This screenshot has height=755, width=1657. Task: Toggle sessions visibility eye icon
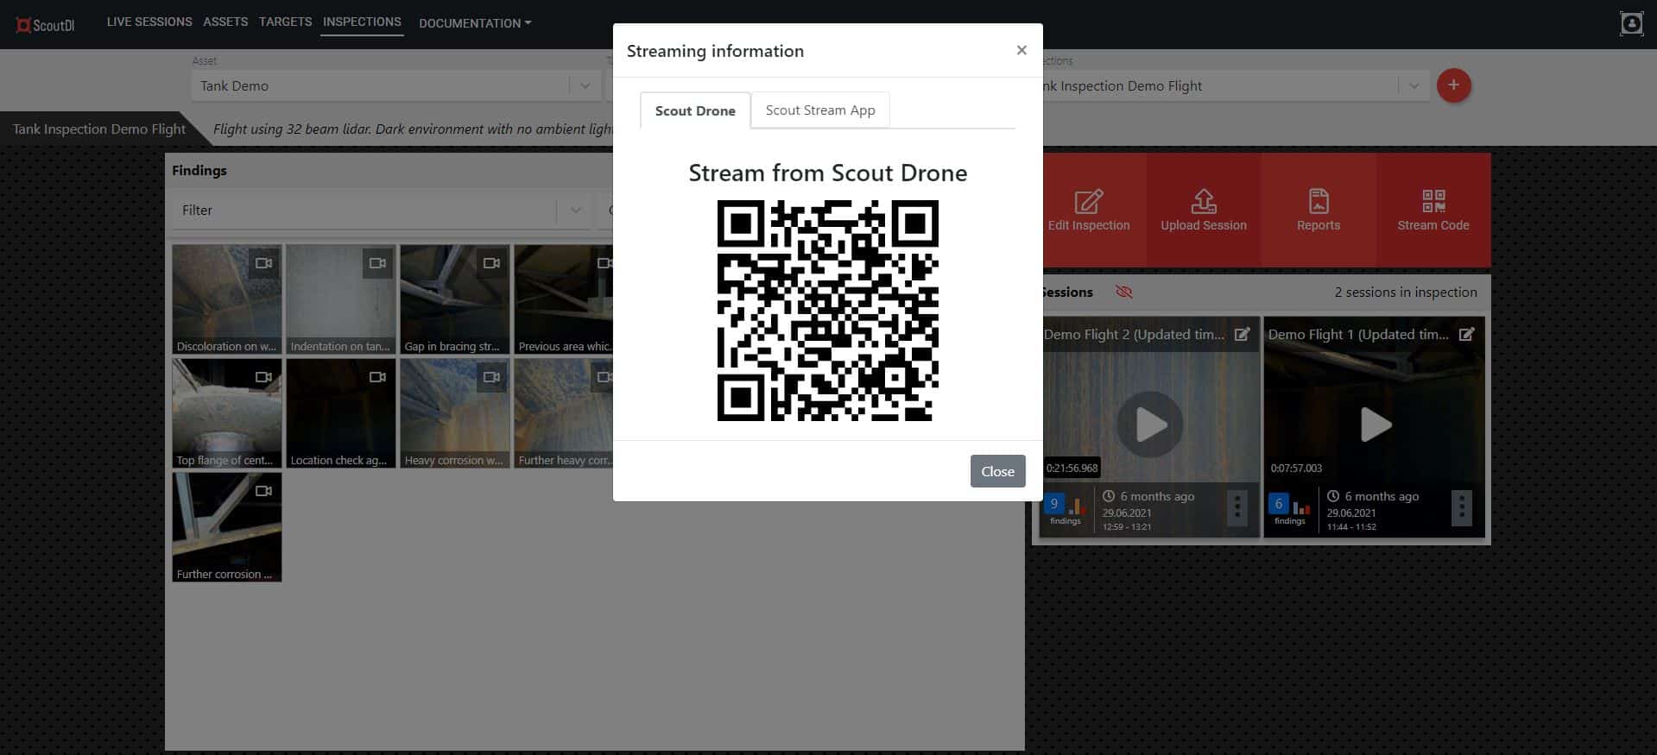[1123, 292]
